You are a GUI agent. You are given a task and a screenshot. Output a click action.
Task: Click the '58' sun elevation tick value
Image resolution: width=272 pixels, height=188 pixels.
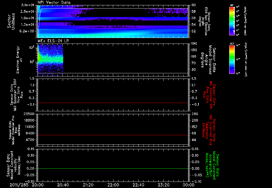194,11
